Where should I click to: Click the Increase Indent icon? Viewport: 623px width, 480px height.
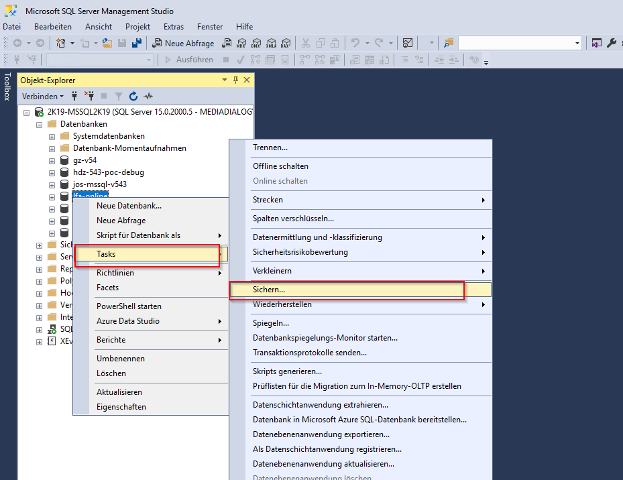[453, 60]
